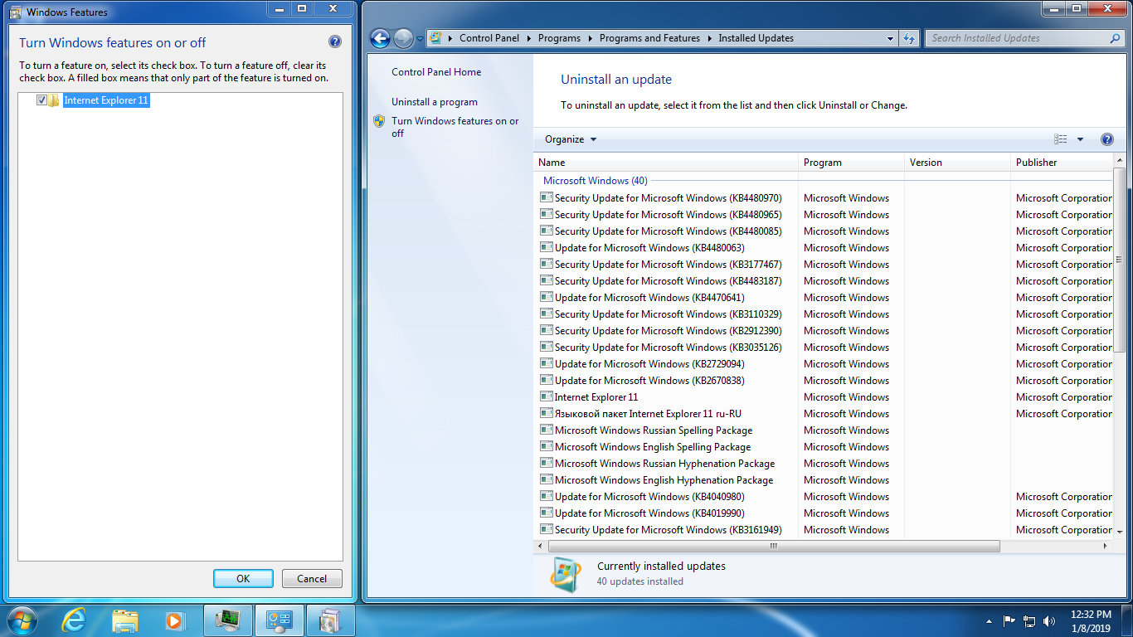Open Windows Explorer from taskbar
The height and width of the screenshot is (637, 1133).
[x=125, y=620]
